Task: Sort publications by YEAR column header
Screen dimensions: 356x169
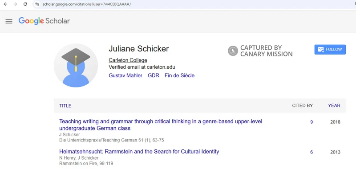Action: coord(334,106)
